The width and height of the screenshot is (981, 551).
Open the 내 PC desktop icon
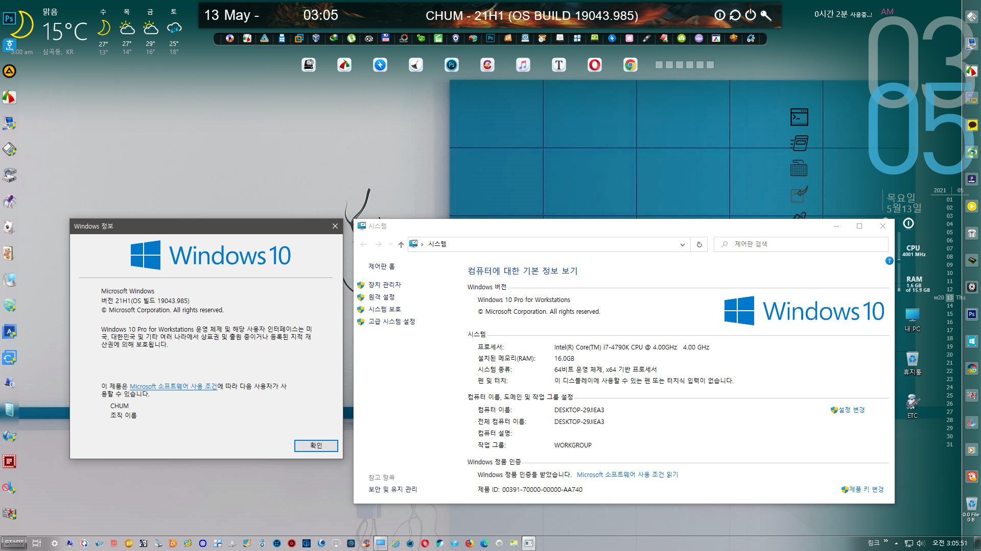pyautogui.click(x=912, y=320)
